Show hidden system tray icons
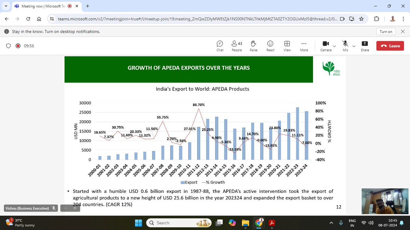The width and height of the screenshot is (410, 230). click(x=331, y=223)
